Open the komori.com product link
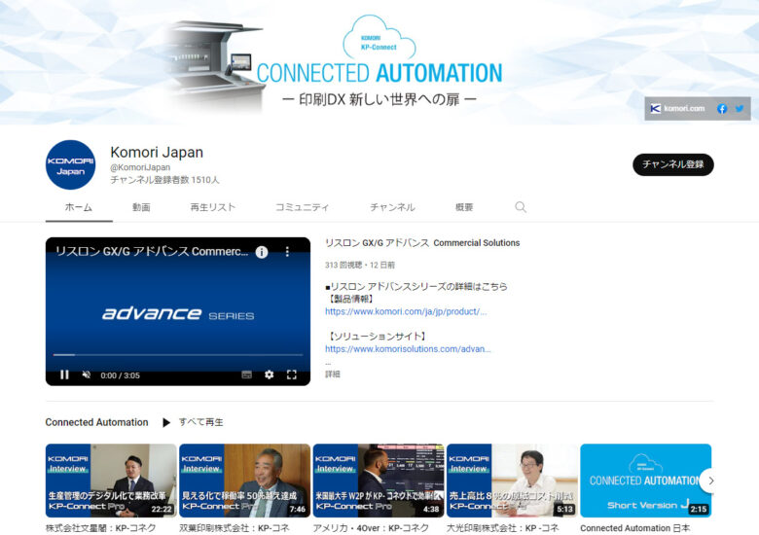Image resolution: width=759 pixels, height=535 pixels. pyautogui.click(x=406, y=311)
